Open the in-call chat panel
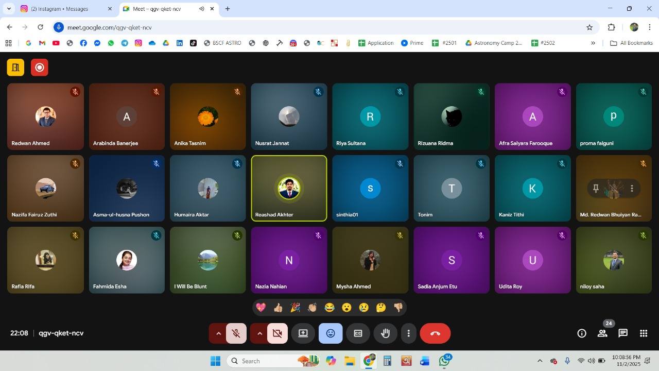Screen dimensions: 659x371 click(x=622, y=333)
